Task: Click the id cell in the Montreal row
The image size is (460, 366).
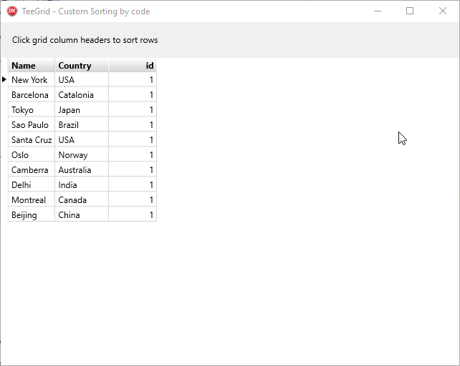Action: point(133,199)
